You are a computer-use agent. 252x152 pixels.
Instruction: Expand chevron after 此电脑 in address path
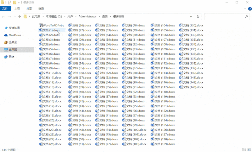43,17
